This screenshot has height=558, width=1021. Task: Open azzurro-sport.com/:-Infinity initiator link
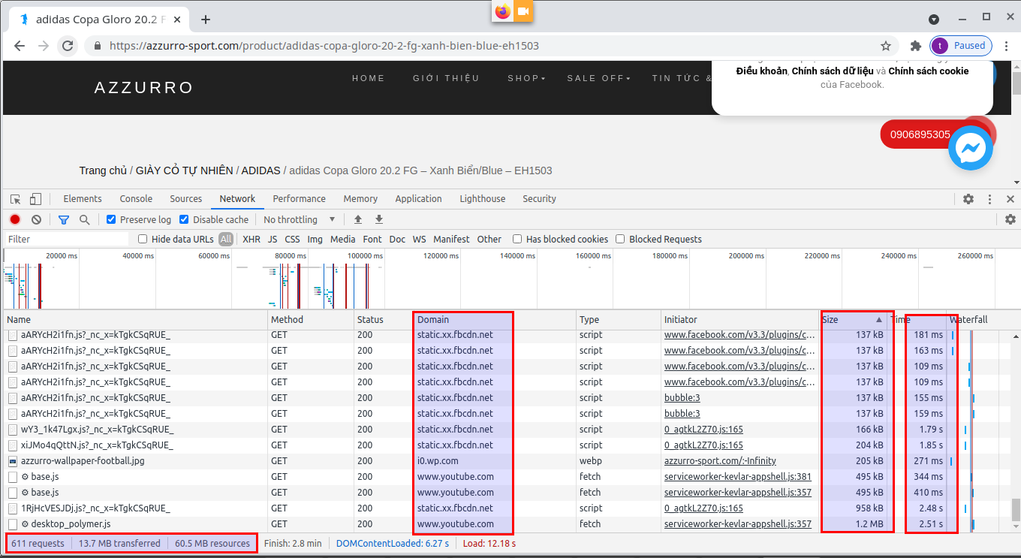click(720, 460)
